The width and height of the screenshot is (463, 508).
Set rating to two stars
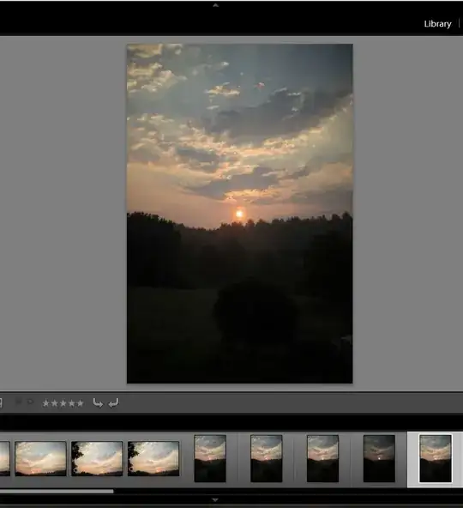(54, 403)
